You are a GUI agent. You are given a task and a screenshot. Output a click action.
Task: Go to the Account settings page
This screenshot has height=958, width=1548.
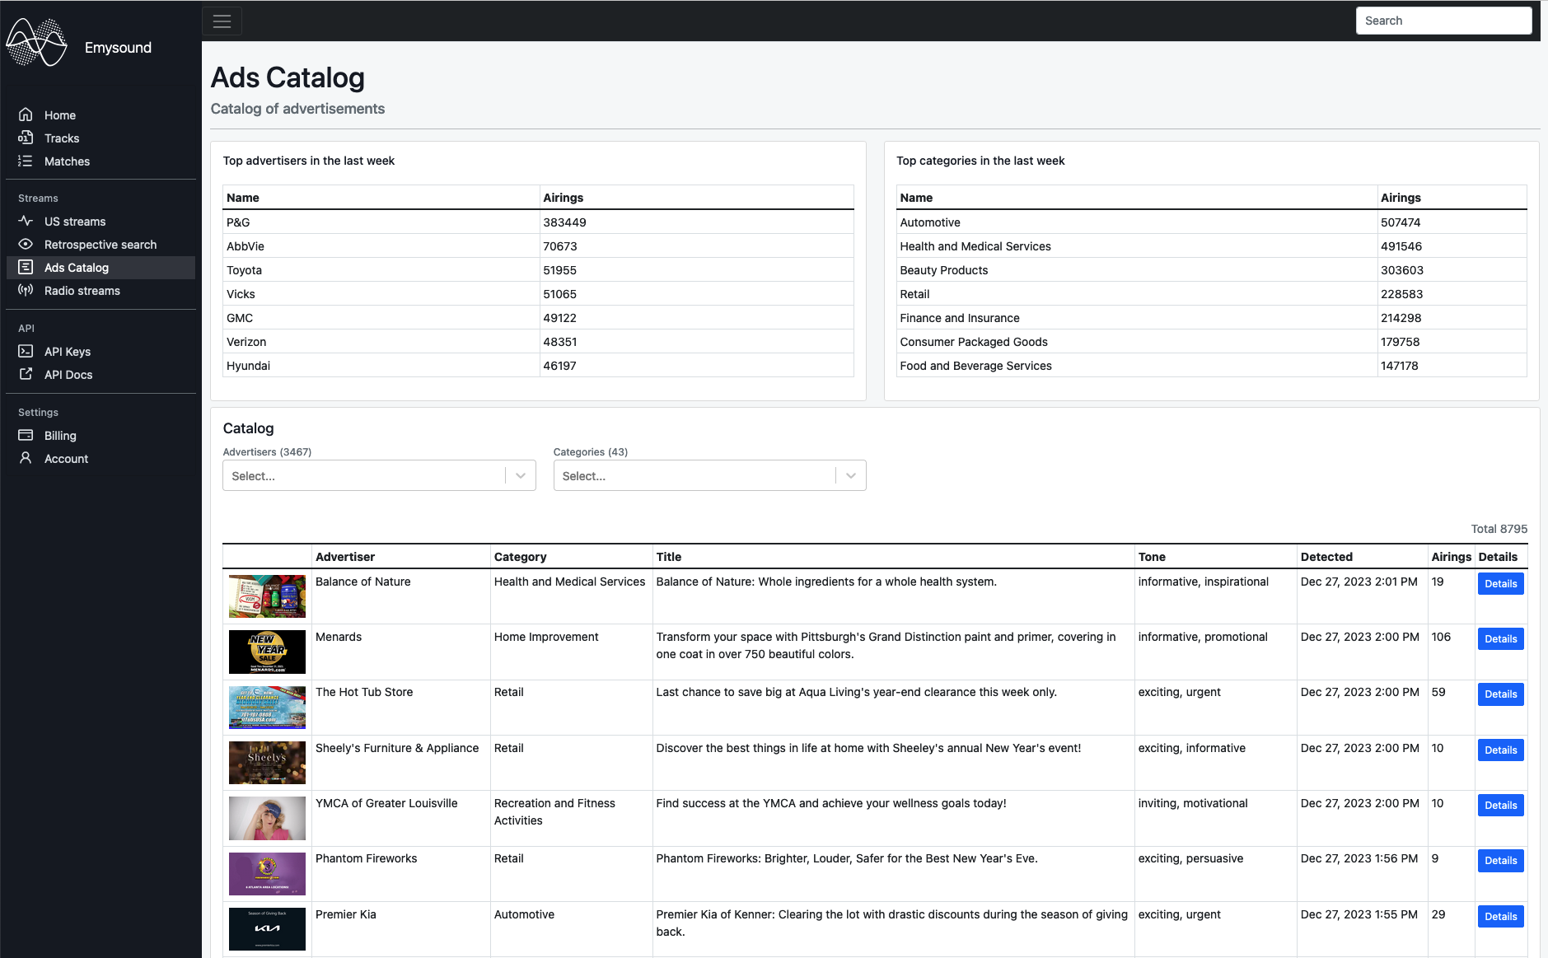tap(66, 459)
